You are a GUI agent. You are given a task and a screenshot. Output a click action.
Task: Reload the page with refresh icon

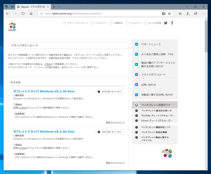[x=23, y=14]
